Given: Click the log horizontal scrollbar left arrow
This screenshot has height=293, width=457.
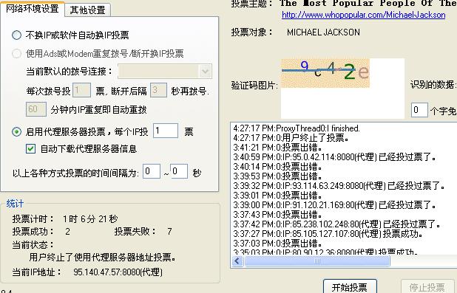Looking at the screenshot, I should pos(237,261).
